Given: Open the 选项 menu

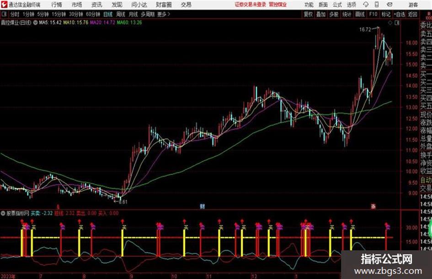Looking at the screenshot, I should pos(351,5).
